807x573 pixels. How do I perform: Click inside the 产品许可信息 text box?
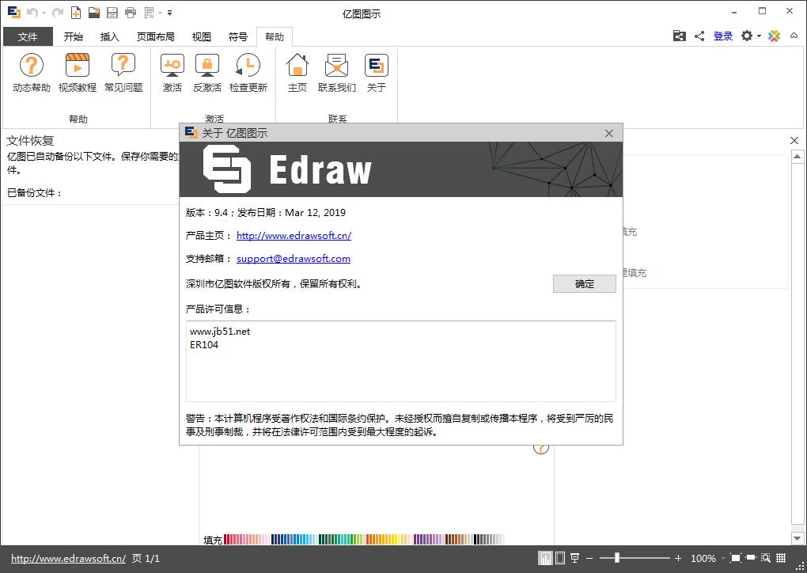(401, 361)
